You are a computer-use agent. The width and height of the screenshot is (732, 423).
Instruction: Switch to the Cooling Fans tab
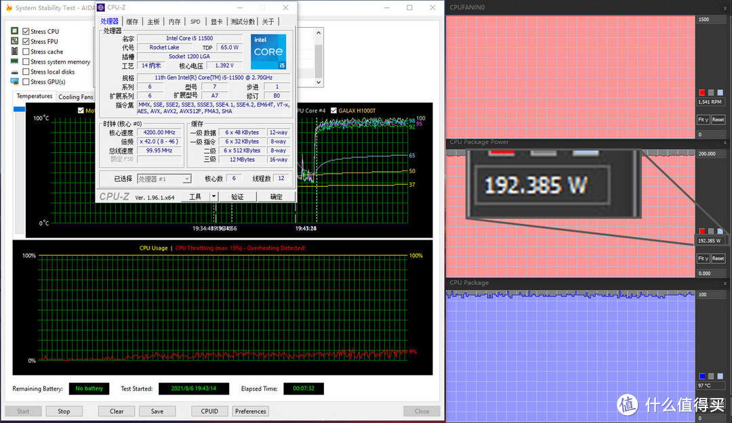tap(76, 97)
